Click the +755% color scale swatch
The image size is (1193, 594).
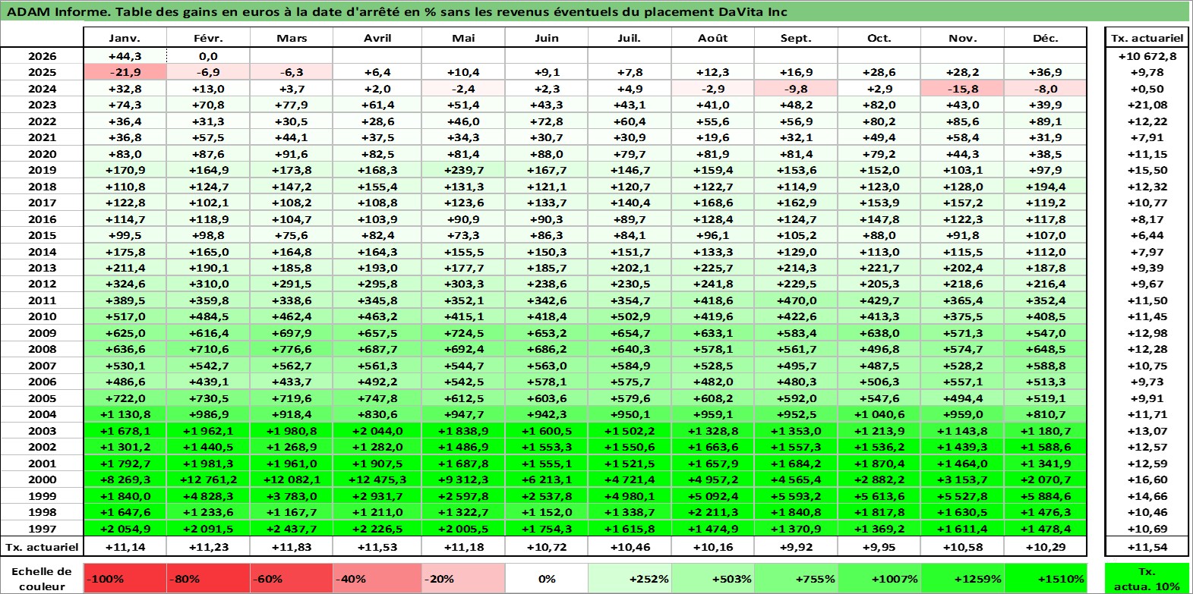(x=796, y=578)
